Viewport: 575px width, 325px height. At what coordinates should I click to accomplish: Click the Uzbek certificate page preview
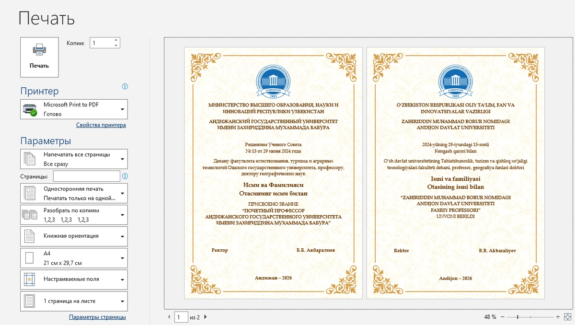coord(455,173)
